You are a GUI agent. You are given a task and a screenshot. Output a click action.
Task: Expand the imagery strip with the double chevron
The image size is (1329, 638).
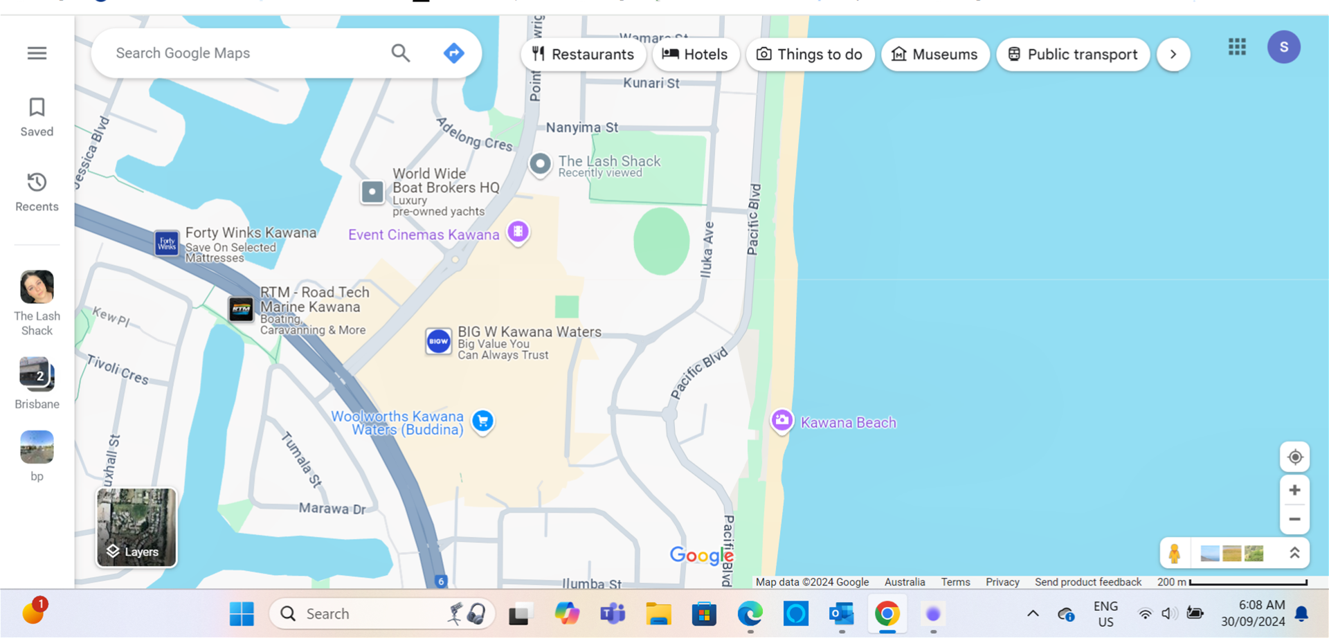(1294, 553)
